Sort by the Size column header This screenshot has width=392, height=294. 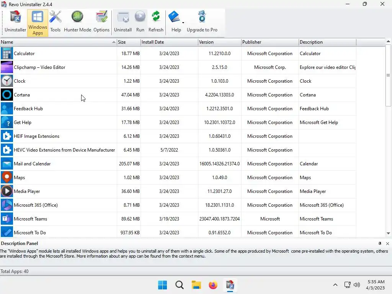tap(129, 42)
